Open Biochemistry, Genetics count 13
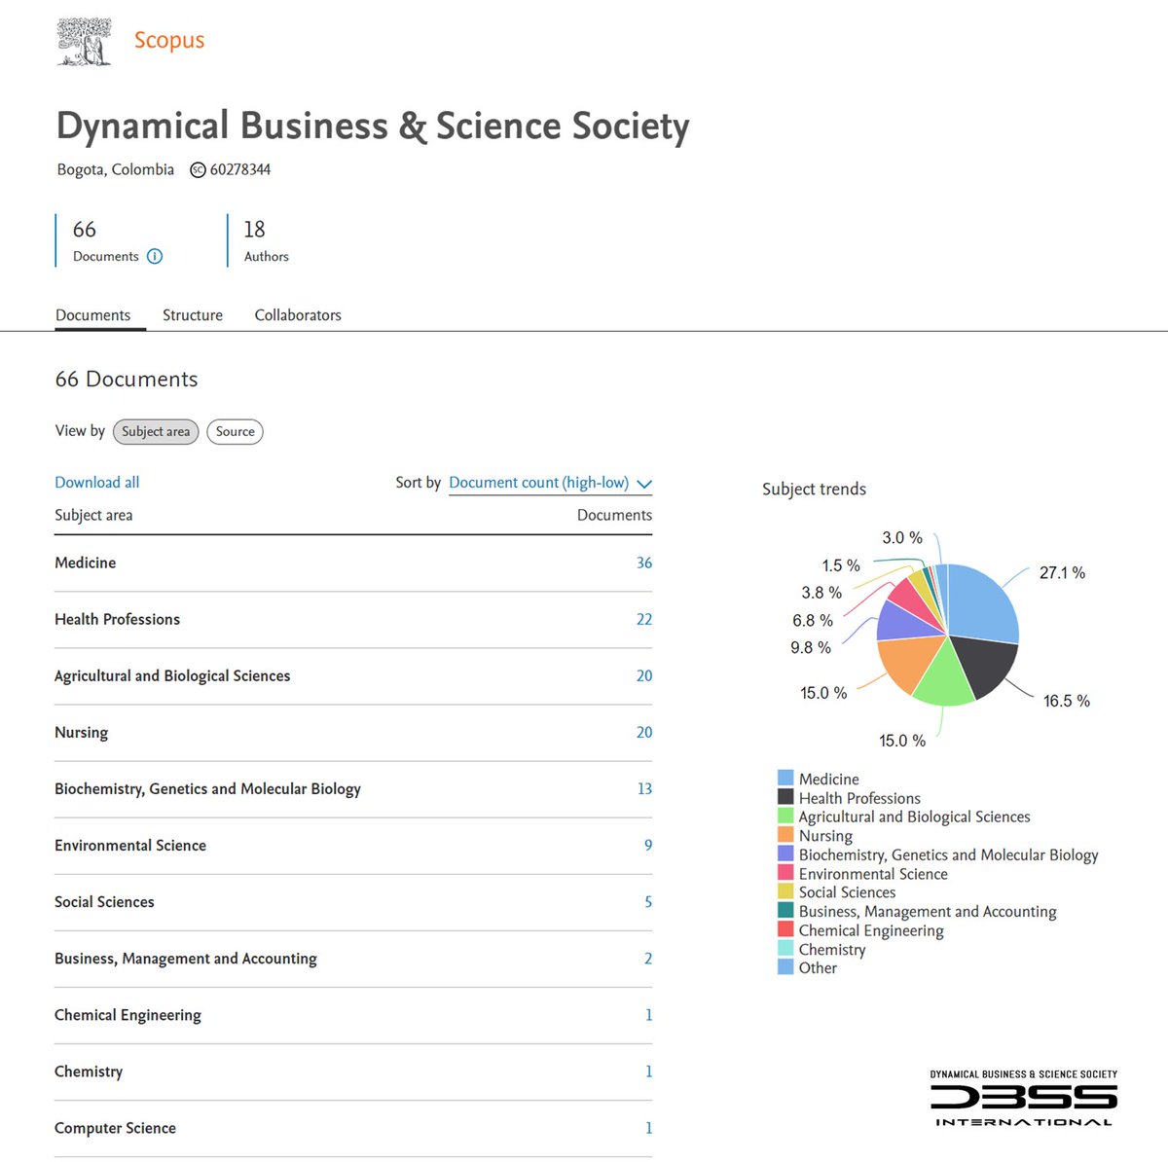 tap(644, 788)
